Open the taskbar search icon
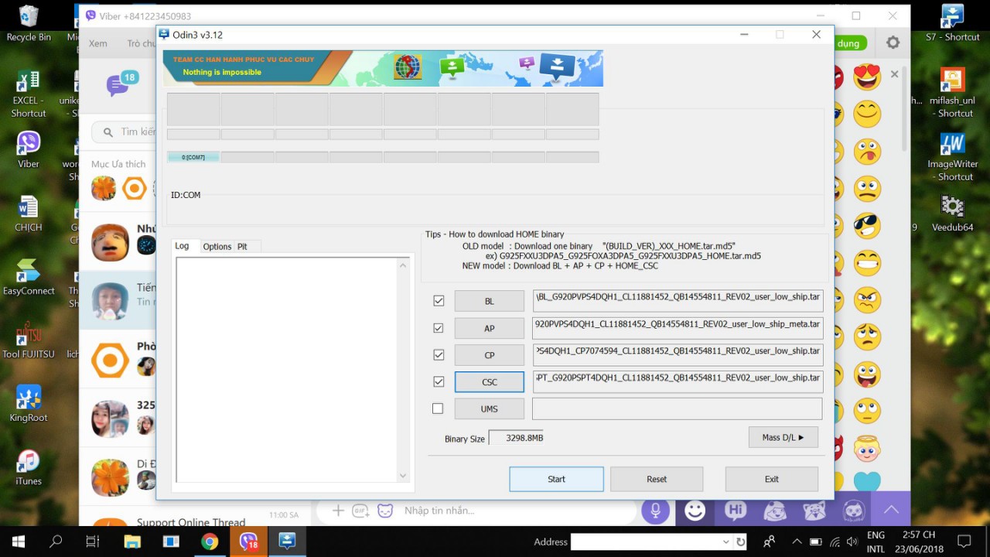The height and width of the screenshot is (557, 990). point(56,542)
